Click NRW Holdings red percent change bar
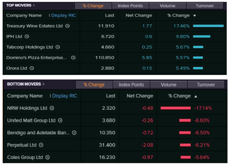Screen dimensions: 232x165 click(x=175, y=108)
